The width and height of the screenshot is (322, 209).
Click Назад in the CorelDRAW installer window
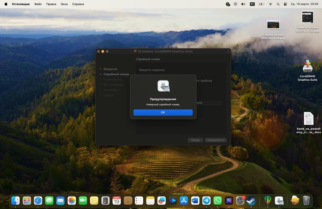pyautogui.click(x=195, y=140)
